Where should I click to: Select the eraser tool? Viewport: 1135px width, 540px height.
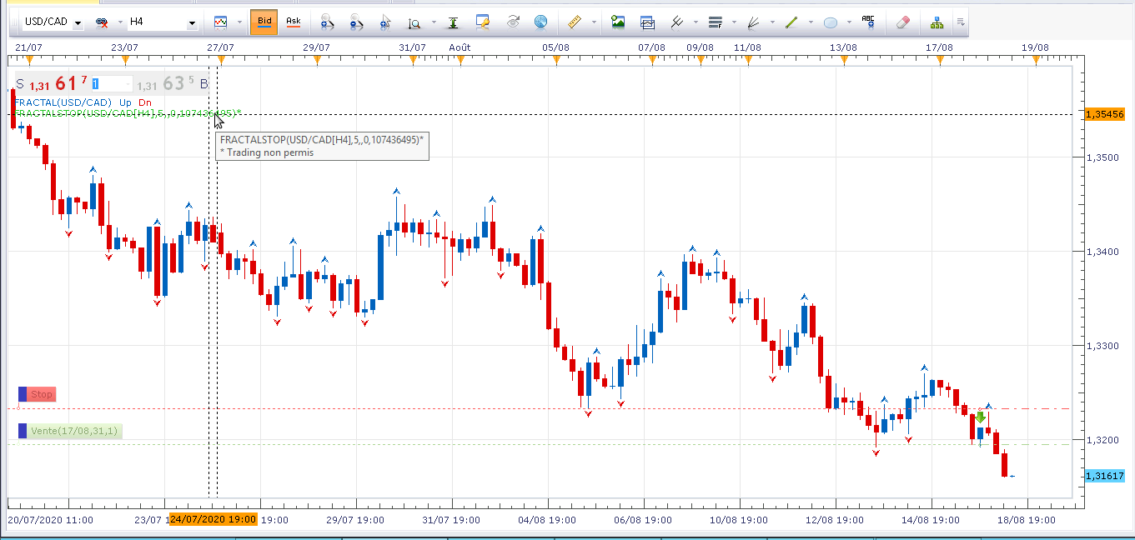click(901, 22)
